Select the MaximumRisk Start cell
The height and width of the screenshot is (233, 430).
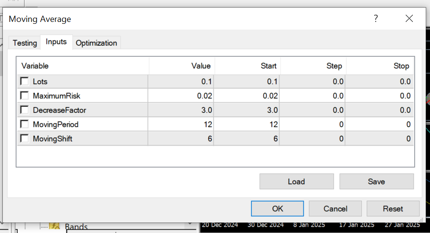247,96
